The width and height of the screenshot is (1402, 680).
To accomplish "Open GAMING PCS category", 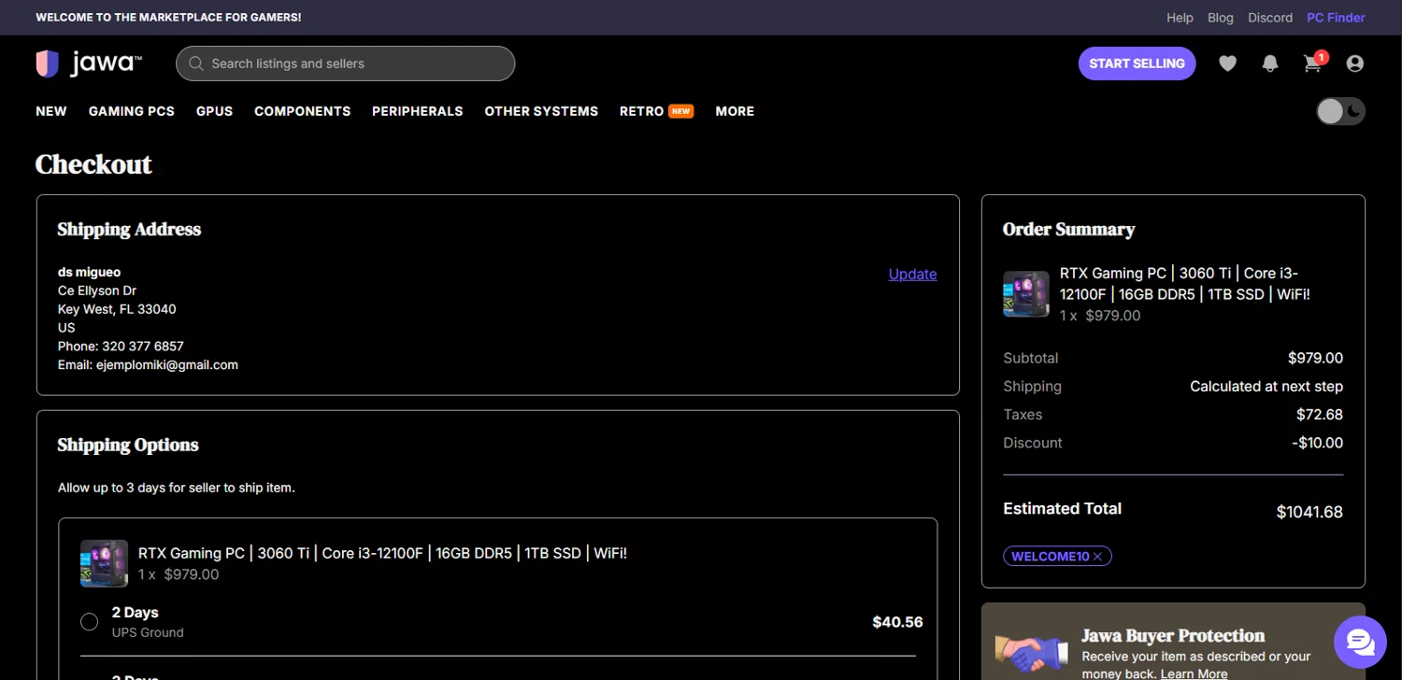I will coord(132,111).
